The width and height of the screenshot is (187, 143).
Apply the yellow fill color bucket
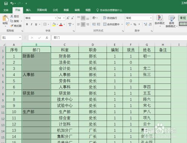click(54, 24)
